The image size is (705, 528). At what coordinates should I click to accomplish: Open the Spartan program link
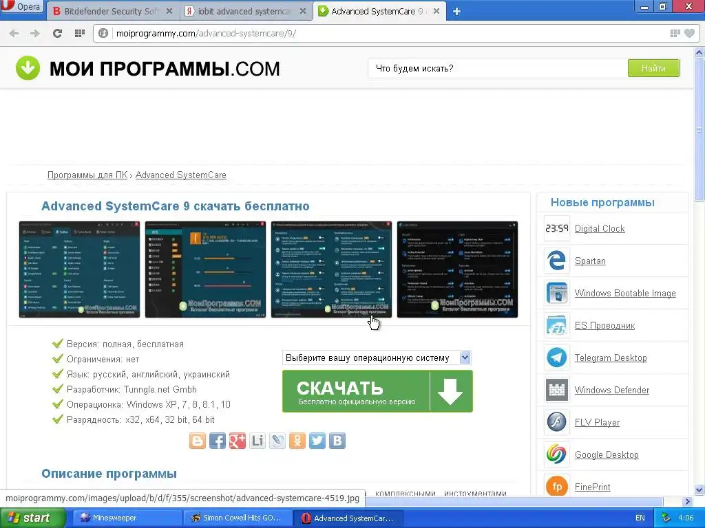click(590, 261)
